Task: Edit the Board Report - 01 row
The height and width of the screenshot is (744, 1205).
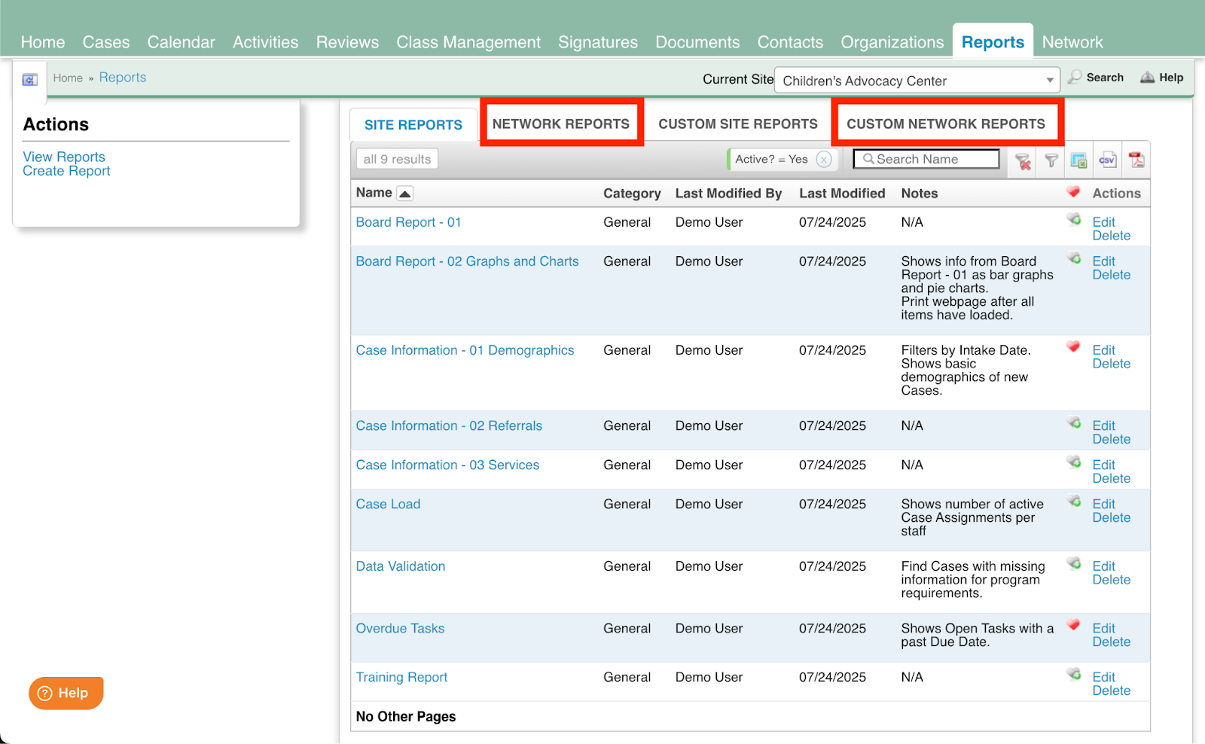Action: pyautogui.click(x=1103, y=222)
